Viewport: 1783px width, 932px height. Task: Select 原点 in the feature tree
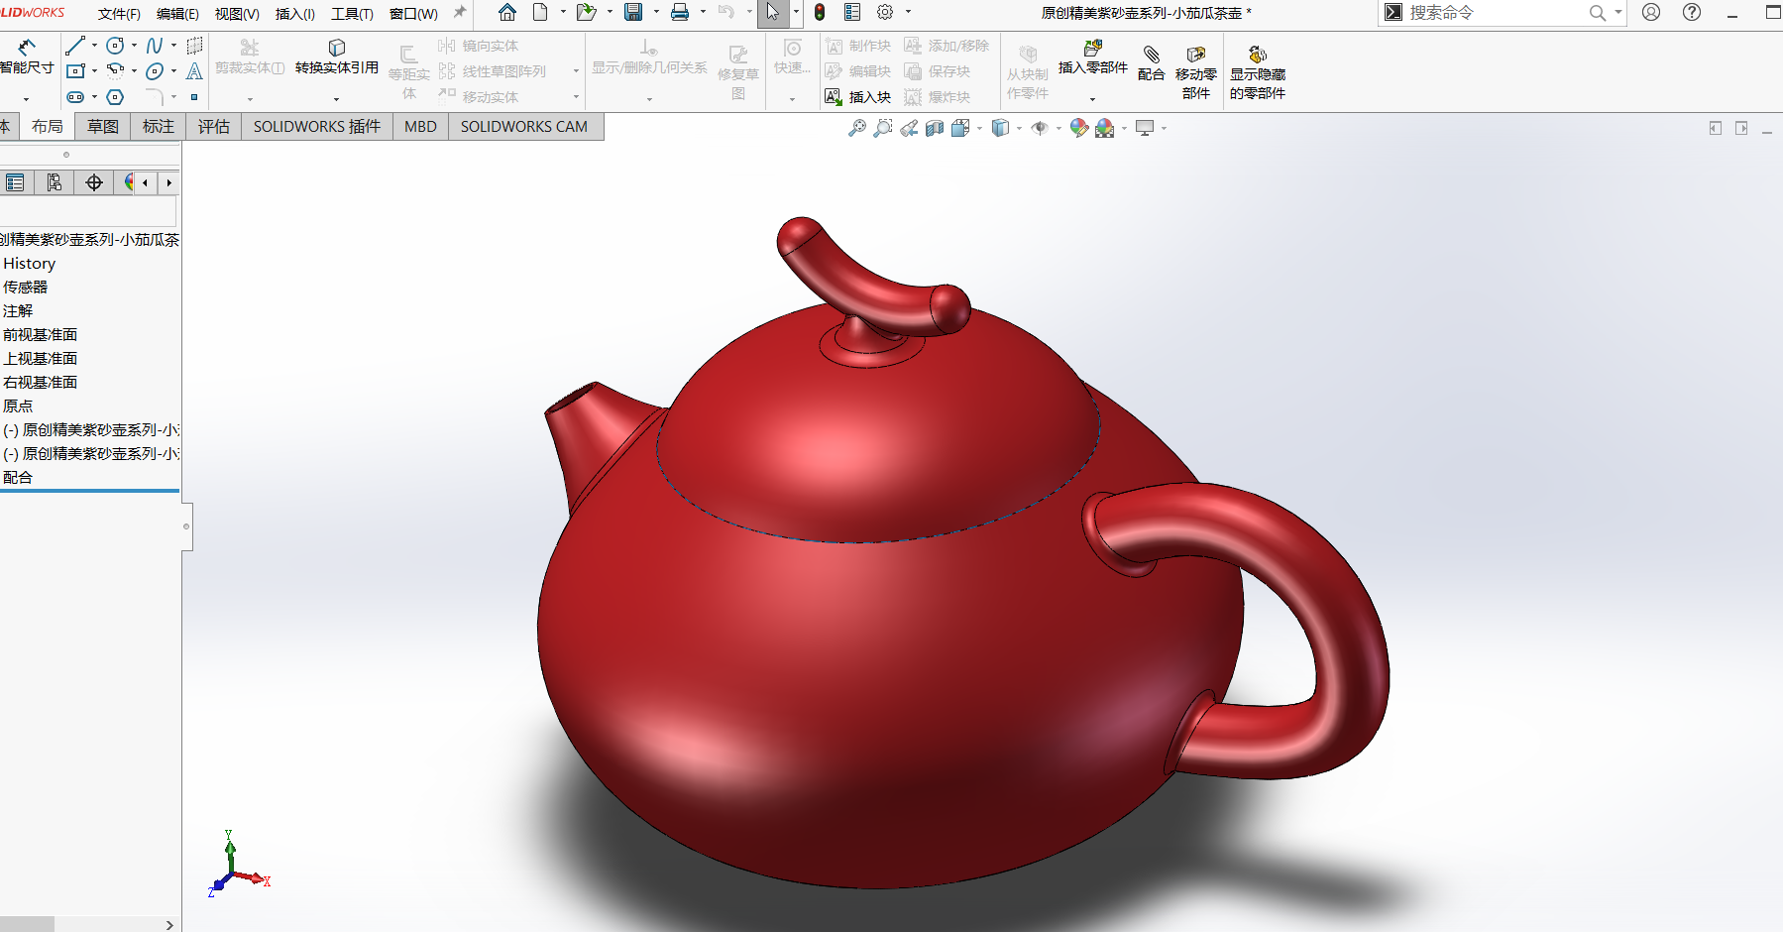point(18,406)
